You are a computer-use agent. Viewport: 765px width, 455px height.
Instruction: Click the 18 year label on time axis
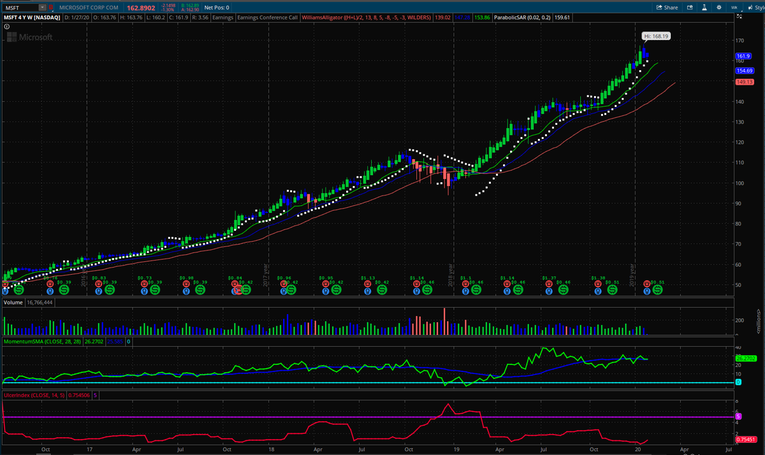tap(272, 449)
